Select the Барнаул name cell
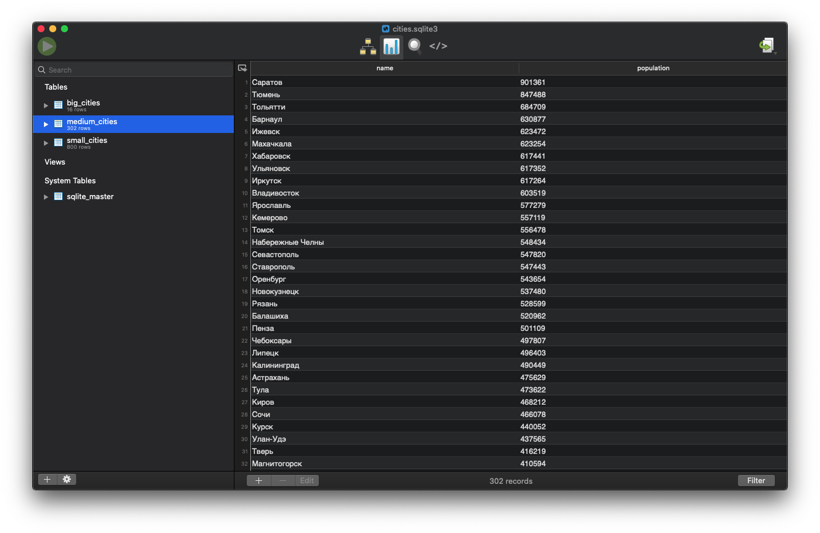Image resolution: width=820 pixels, height=533 pixels. point(385,119)
